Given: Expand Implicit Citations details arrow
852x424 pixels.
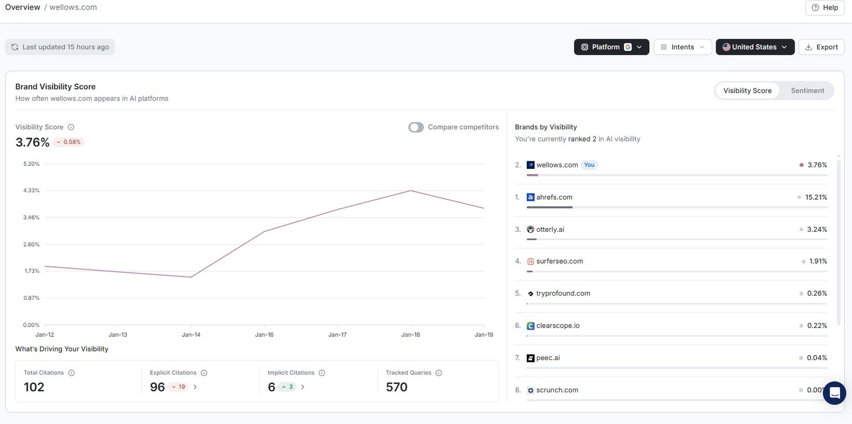Looking at the screenshot, I should (x=302, y=387).
